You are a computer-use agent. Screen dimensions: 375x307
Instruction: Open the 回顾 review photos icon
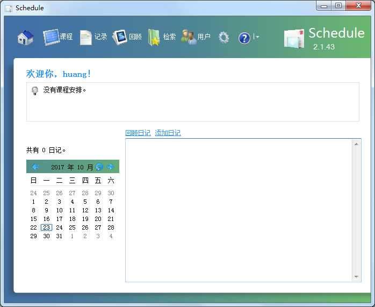pyautogui.click(x=120, y=37)
